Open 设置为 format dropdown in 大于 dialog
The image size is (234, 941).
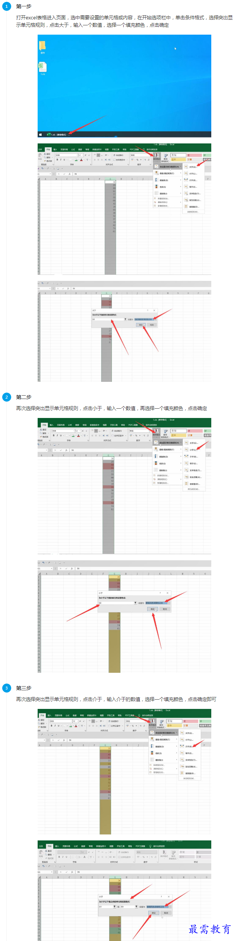(145, 319)
